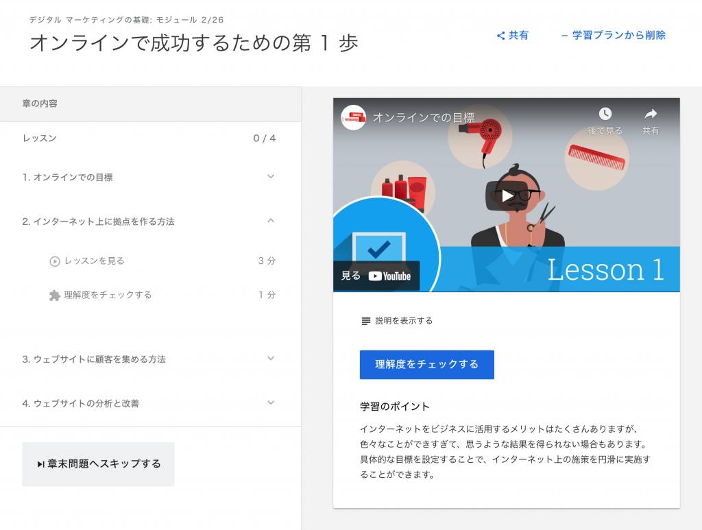Expand lesson 4 ウェブサイトの分析と改善 chevron
702x530 pixels.
coord(271,402)
